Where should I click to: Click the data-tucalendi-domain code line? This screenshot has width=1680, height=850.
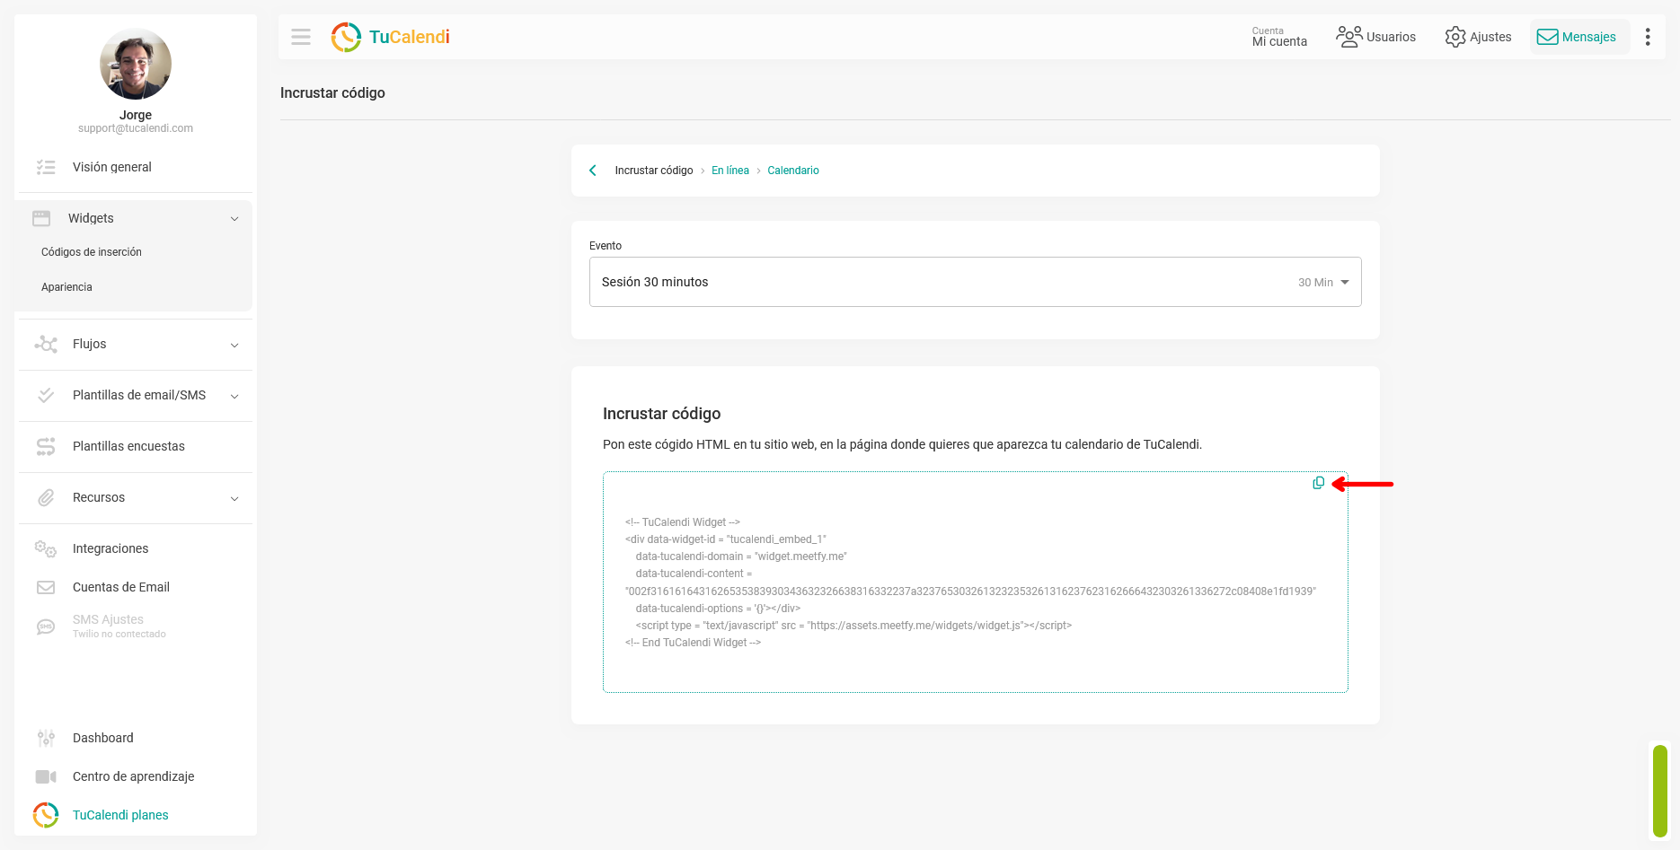[741, 556]
